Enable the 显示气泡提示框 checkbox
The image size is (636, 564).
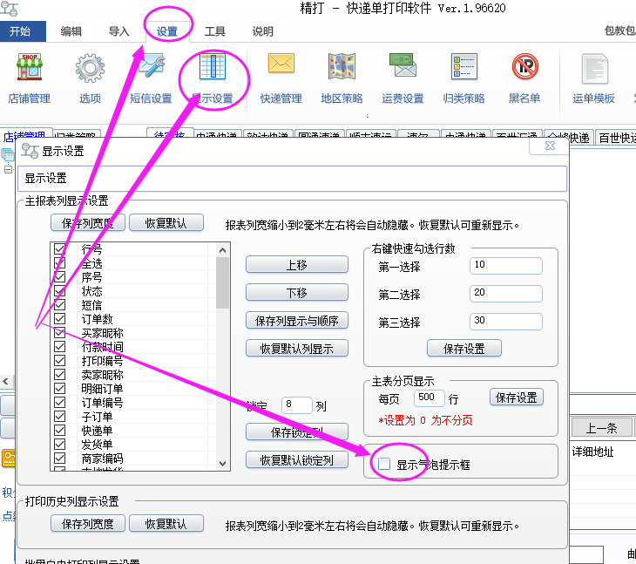pyautogui.click(x=384, y=465)
